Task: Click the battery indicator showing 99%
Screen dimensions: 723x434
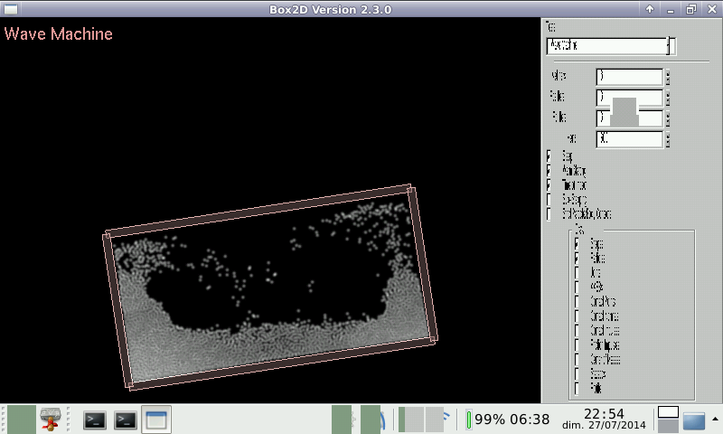Action: 508,420
